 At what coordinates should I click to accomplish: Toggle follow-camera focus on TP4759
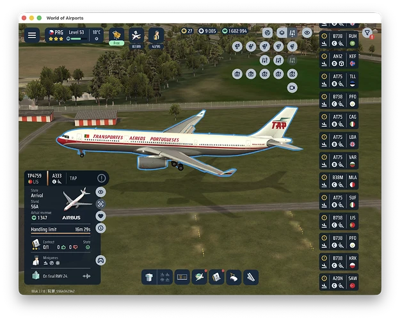point(100,204)
